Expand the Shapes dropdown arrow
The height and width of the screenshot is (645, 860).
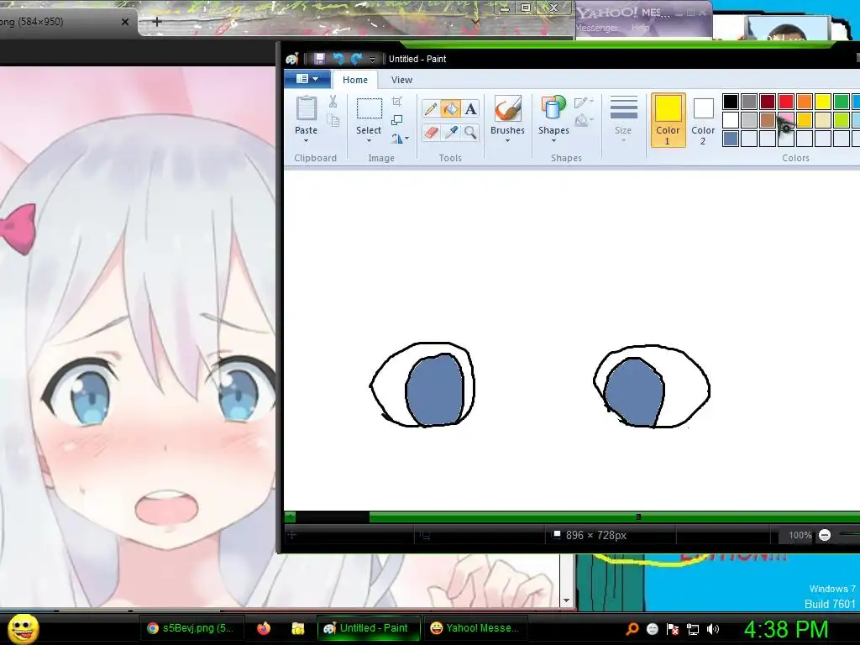coord(553,141)
